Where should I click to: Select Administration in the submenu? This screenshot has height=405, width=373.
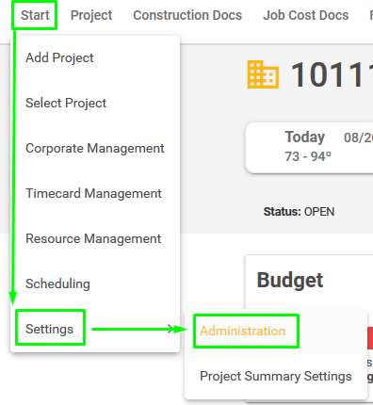click(276, 331)
